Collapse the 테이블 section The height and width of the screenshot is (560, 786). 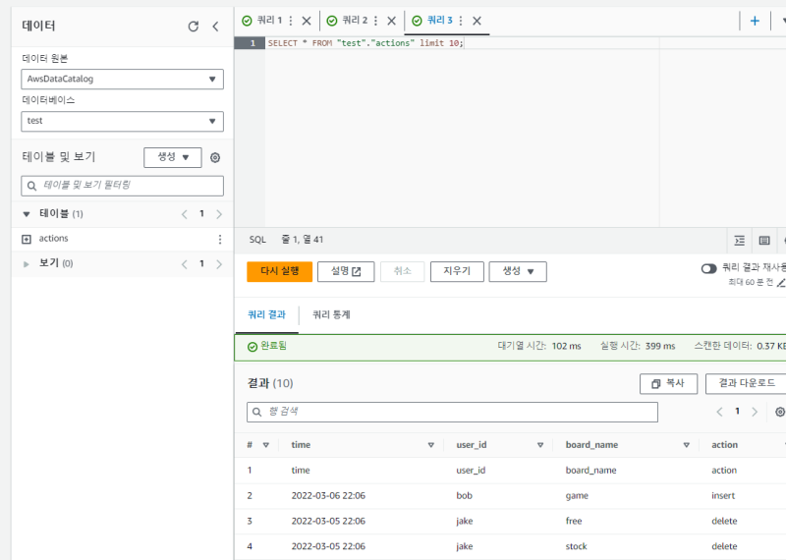pos(27,213)
